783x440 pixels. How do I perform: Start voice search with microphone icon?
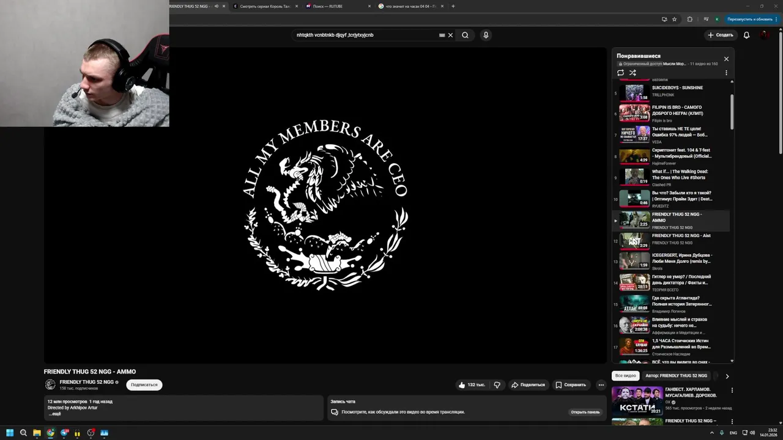486,35
